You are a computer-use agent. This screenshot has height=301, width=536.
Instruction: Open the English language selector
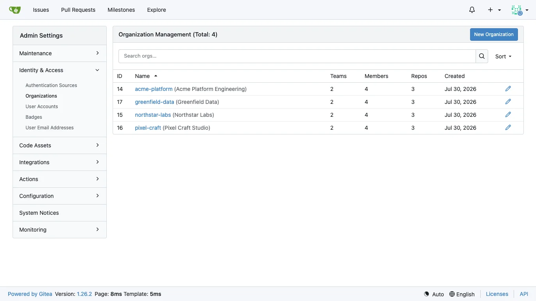pos(462,294)
